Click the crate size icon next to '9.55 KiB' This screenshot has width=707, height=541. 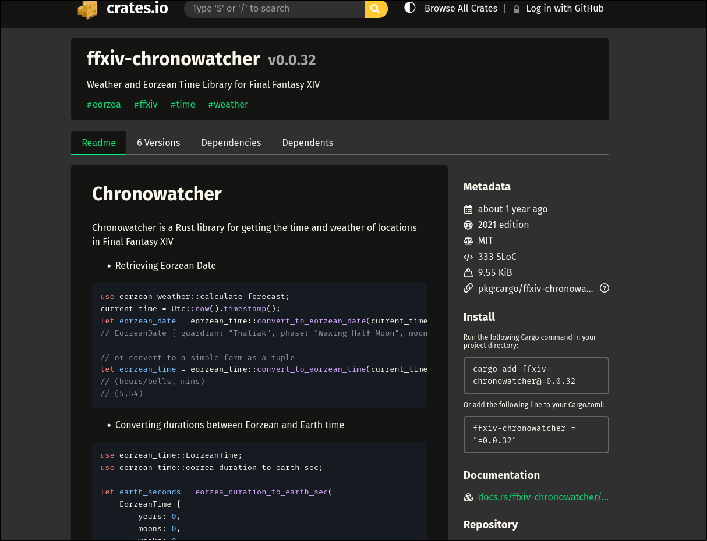(x=468, y=272)
